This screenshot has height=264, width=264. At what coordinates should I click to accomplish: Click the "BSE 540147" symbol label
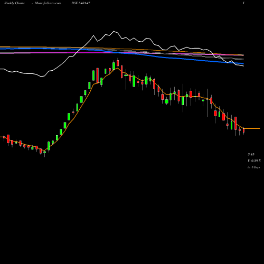tap(81, 3)
